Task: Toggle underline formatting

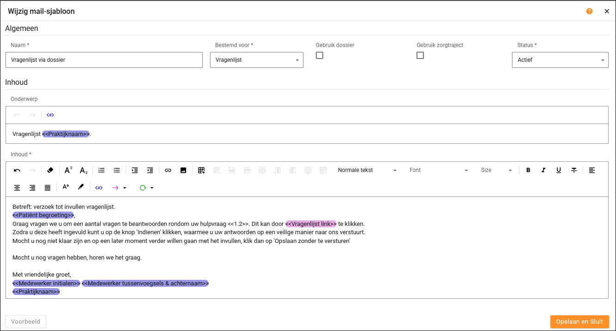Action: [559, 171]
